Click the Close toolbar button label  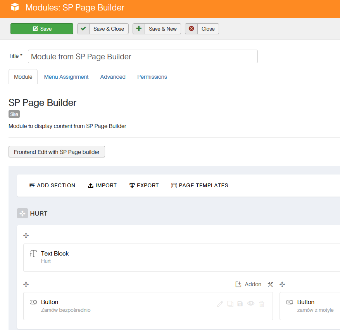208,29
